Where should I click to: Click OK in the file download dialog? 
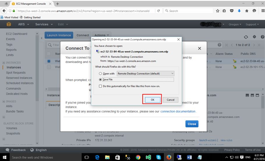pos(152,100)
